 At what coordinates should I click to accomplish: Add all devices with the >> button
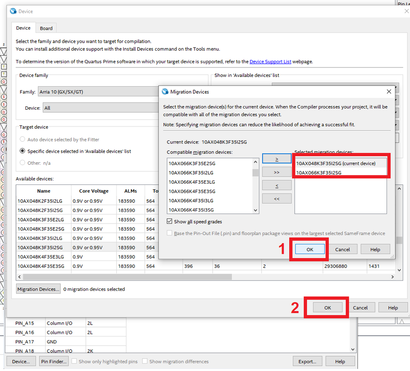[x=277, y=172]
